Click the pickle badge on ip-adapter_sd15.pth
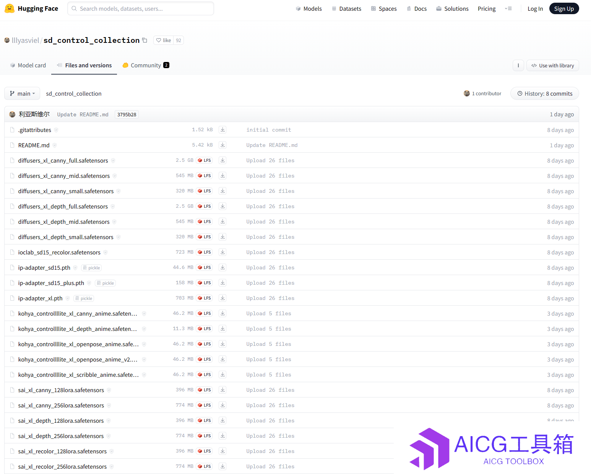Viewport: 591px width, 474px height. pos(91,268)
